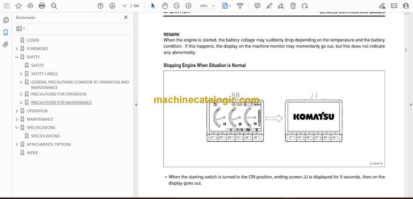Close the Bookmarks panel
The image size is (413, 199).
pyautogui.click(x=126, y=17)
